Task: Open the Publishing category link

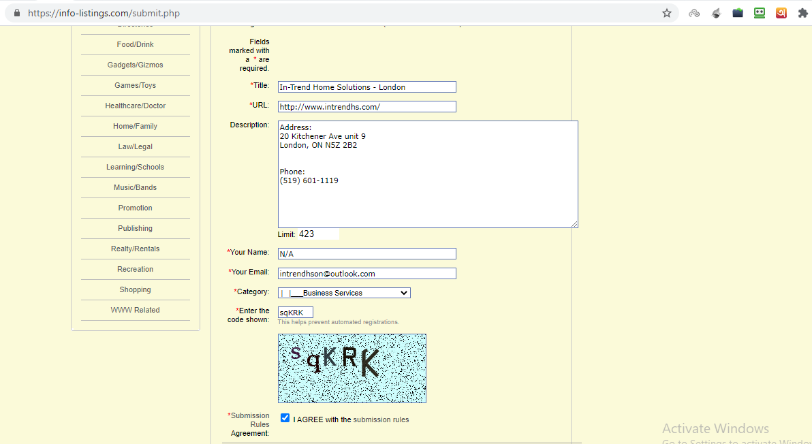Action: 135,228
